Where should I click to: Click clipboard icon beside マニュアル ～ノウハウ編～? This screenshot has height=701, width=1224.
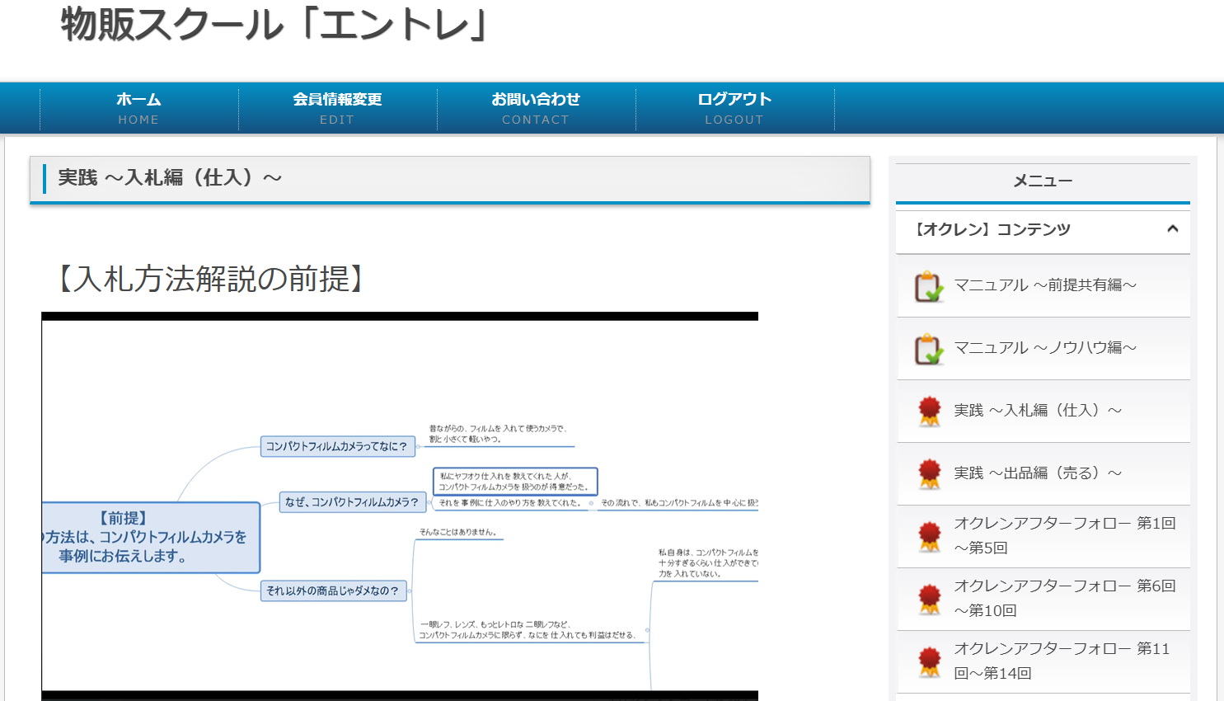coord(929,349)
